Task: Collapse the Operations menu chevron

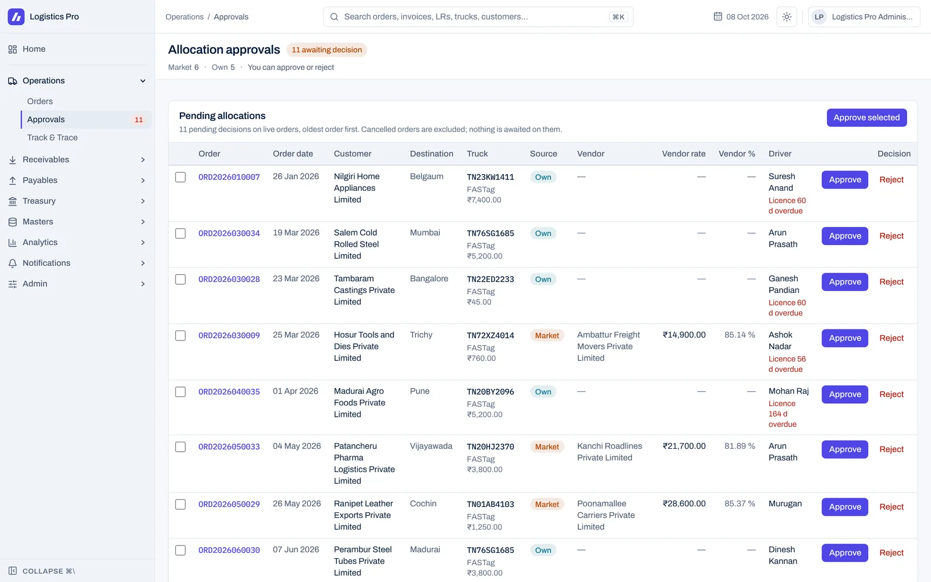Action: [143, 81]
